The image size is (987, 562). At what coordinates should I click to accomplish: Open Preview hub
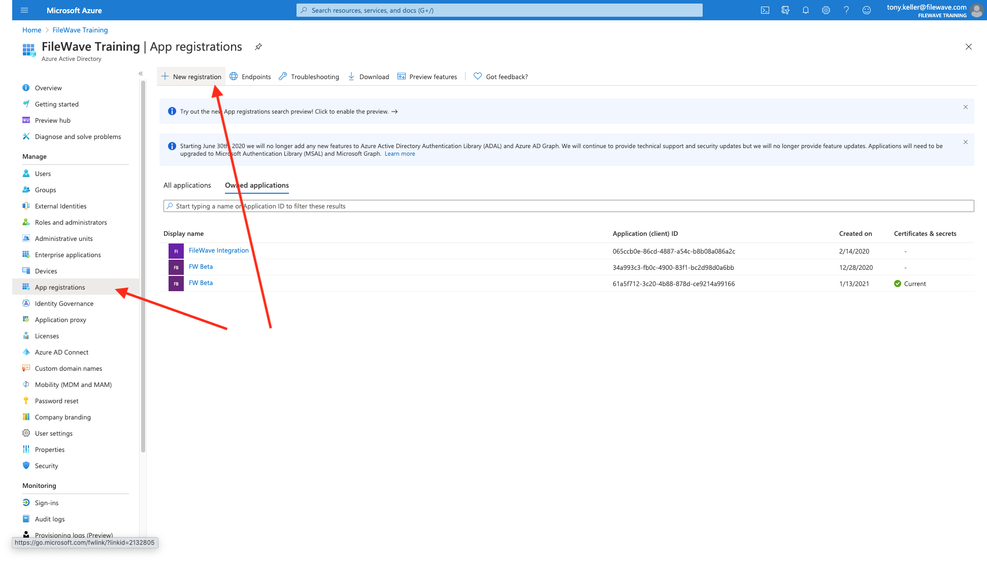tap(53, 120)
